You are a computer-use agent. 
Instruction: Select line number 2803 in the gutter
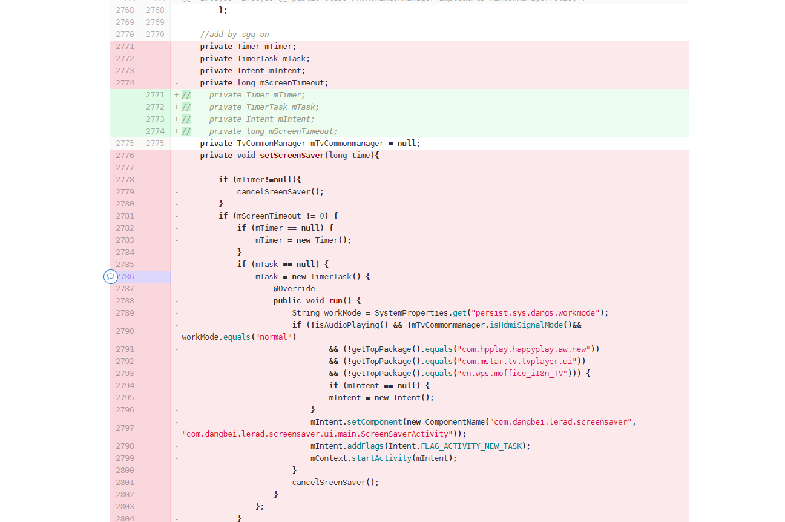(125, 507)
